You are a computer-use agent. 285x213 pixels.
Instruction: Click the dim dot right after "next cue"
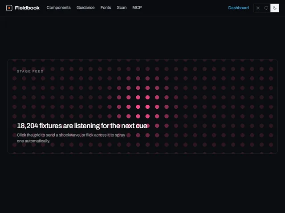(157, 126)
